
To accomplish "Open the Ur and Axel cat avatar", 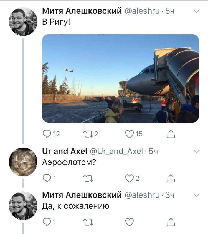I will click(x=23, y=162).
